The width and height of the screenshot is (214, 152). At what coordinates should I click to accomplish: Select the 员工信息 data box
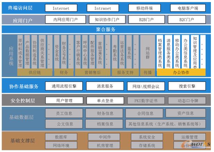(x=64, y=113)
